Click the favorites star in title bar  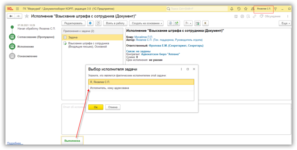click(246, 9)
